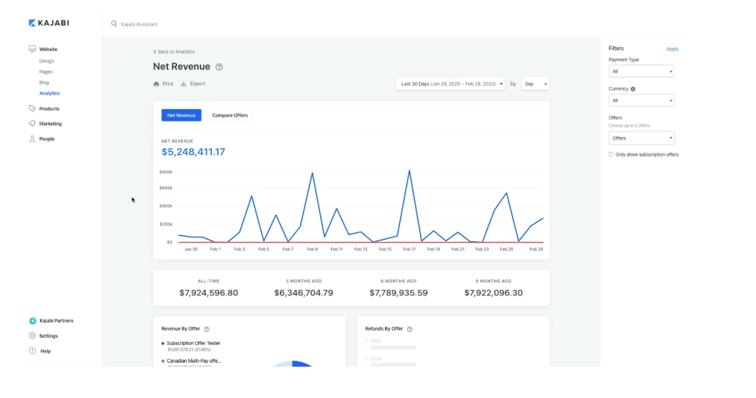756x398 pixels.
Task: Open the Net Revenue help icon
Action: pyautogui.click(x=219, y=67)
